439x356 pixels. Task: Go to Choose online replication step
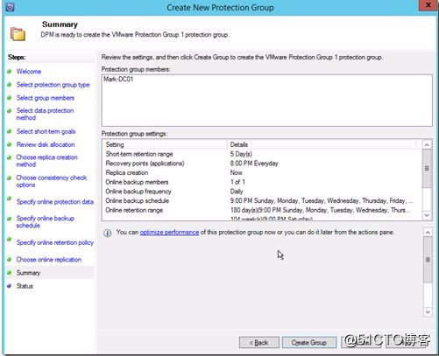(x=49, y=260)
